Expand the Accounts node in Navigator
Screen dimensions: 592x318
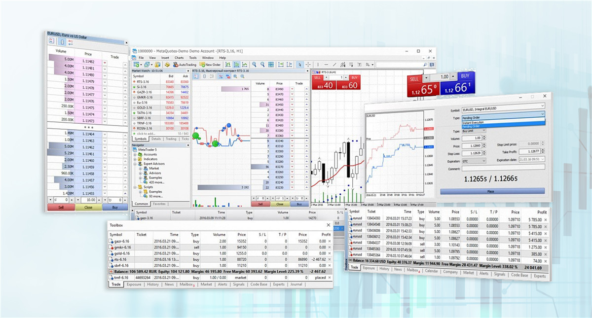(135, 155)
